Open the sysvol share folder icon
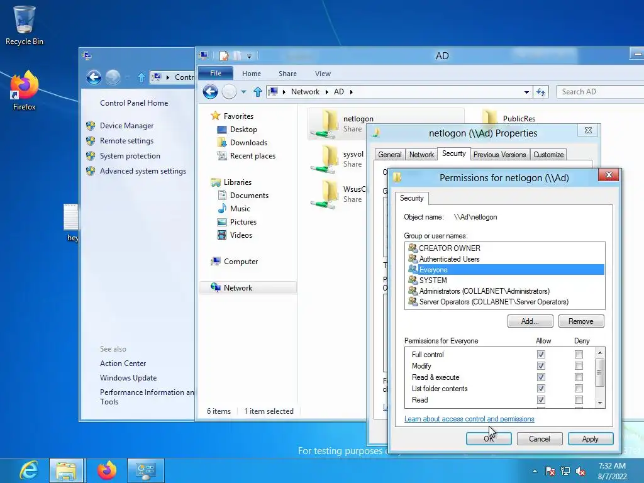644x483 pixels. pos(325,159)
